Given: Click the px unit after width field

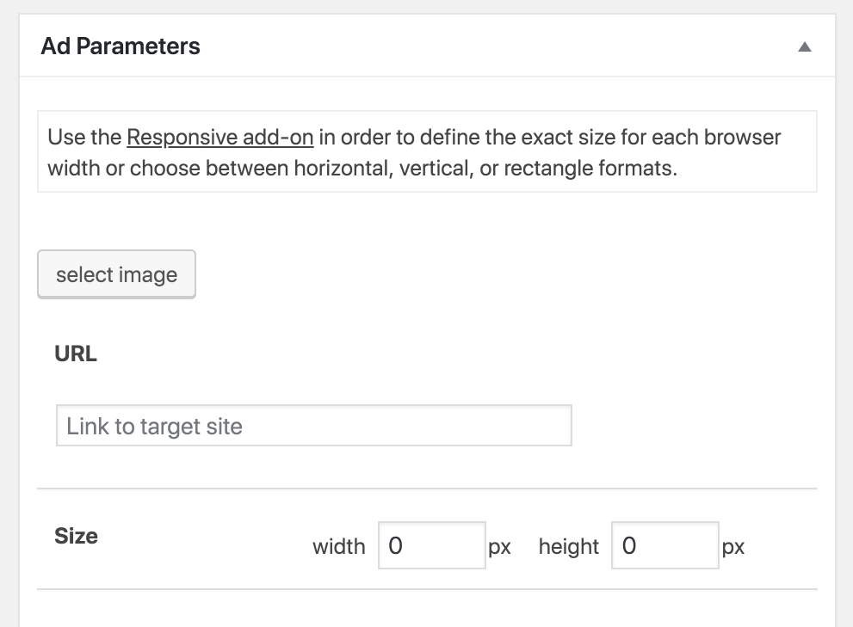Looking at the screenshot, I should [500, 547].
